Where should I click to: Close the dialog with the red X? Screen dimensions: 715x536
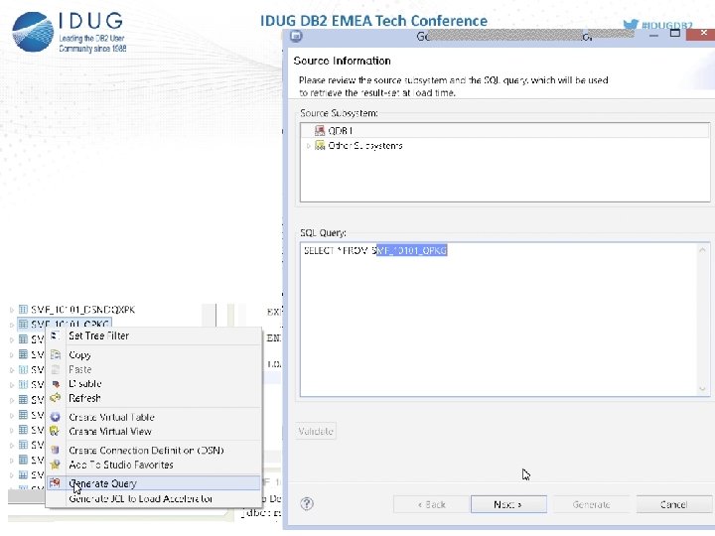pos(702,34)
